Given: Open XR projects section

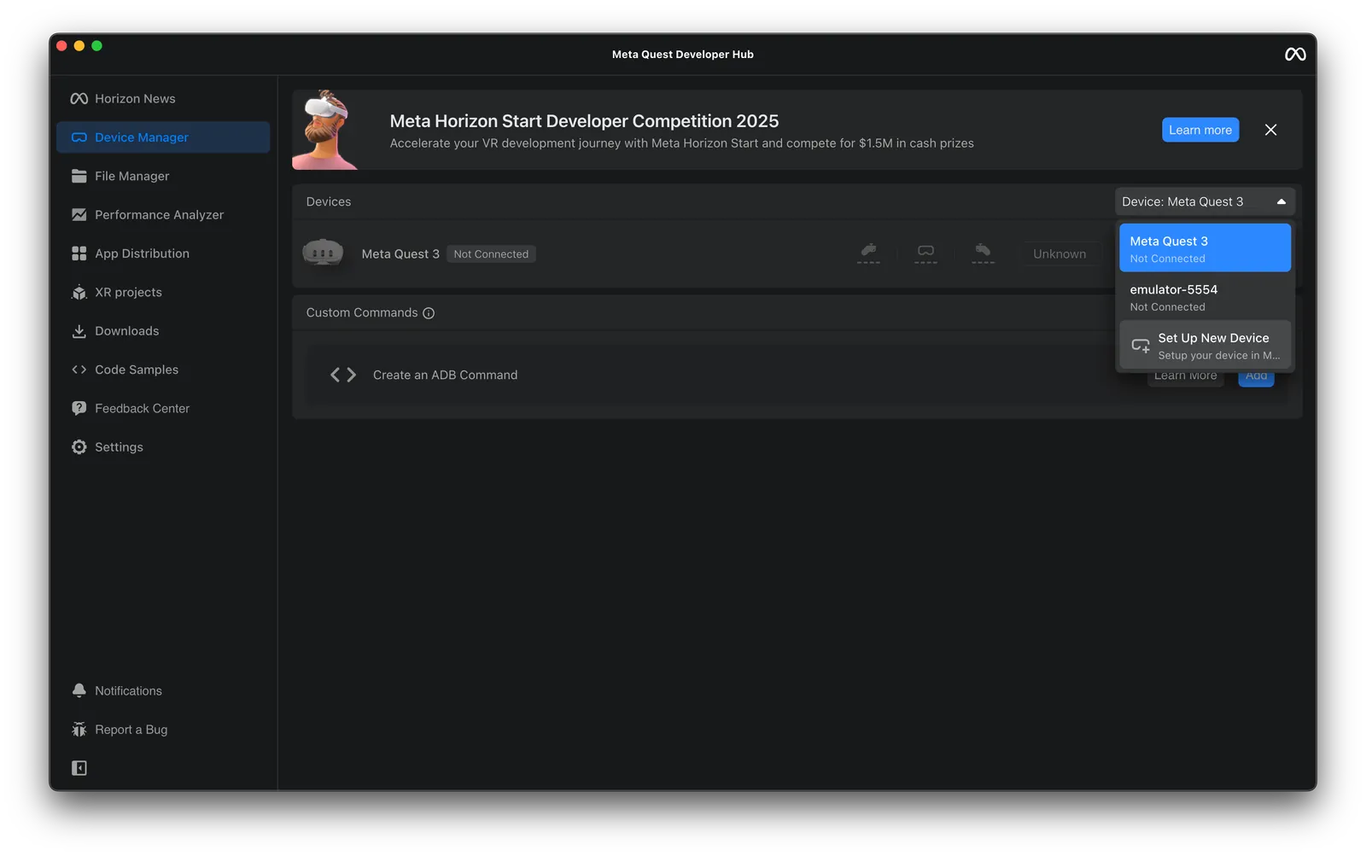Looking at the screenshot, I should point(163,292).
